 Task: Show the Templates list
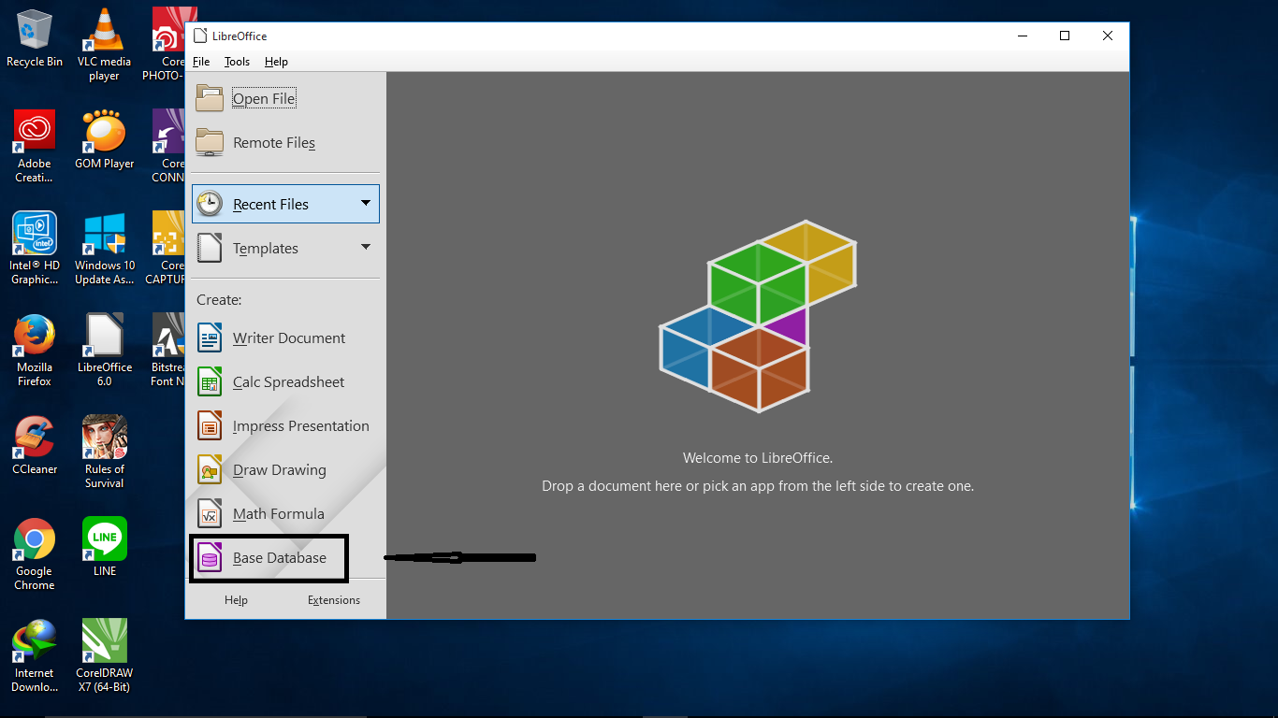(x=285, y=248)
